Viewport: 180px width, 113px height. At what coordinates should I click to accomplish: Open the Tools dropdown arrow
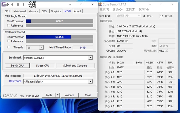tap(57, 95)
